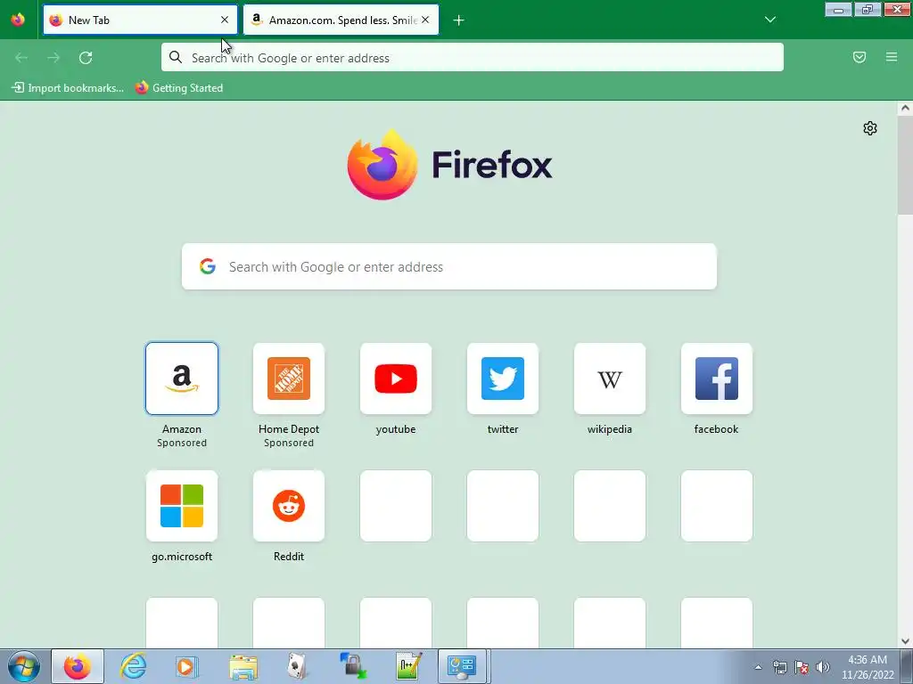Screen dimensions: 913x684
Task: Expand the list all tabs chevron
Action: 770,20
